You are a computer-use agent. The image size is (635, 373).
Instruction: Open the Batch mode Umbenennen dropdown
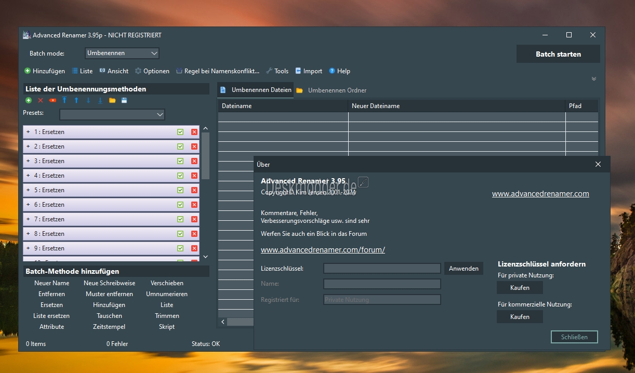(122, 54)
